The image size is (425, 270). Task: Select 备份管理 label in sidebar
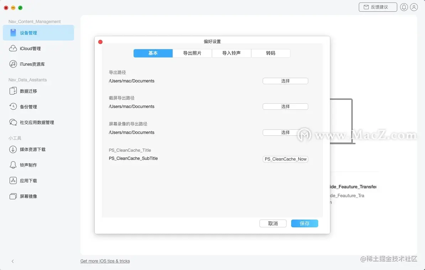(28, 107)
